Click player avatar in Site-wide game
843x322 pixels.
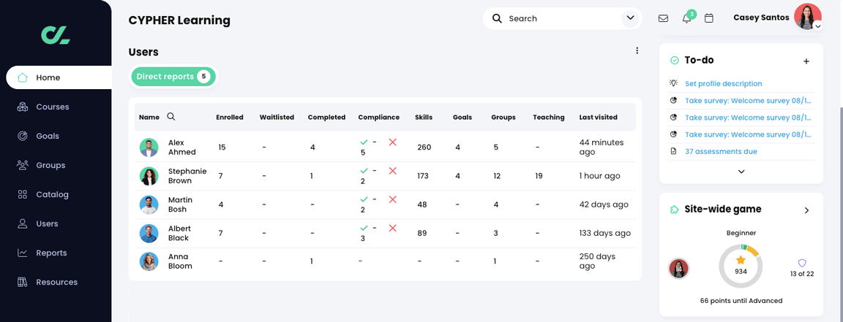678,269
